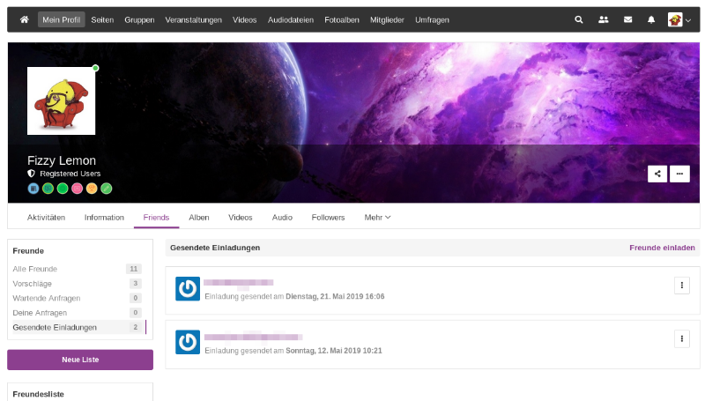Open the search icon in top bar

(x=579, y=19)
